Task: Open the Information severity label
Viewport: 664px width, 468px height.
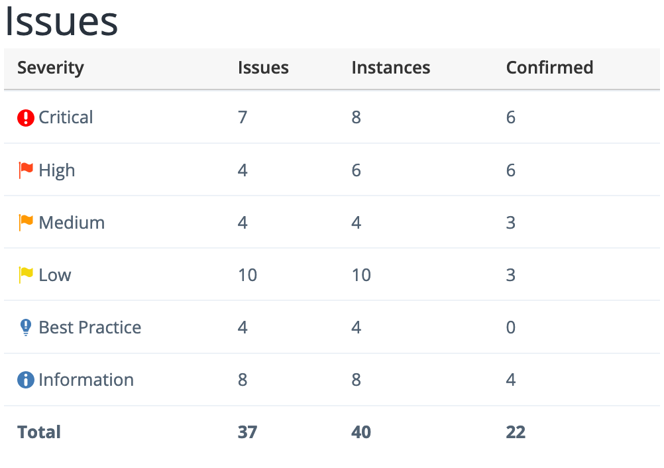Action: 86,380
